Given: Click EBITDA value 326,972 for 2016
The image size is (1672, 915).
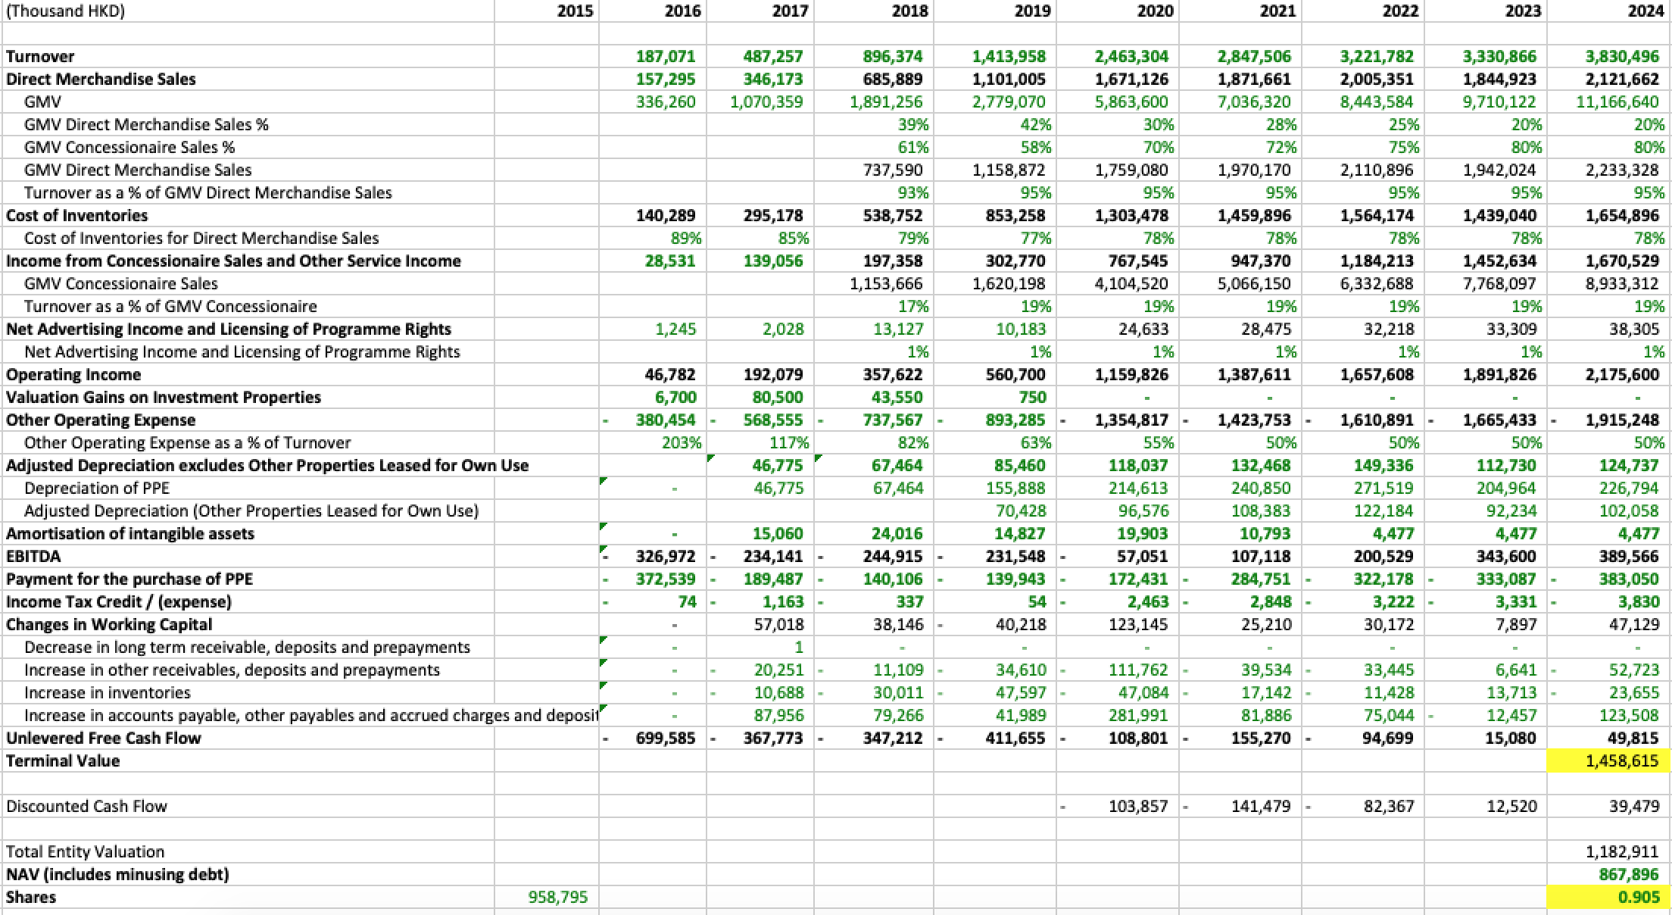Looking at the screenshot, I should 666,557.
